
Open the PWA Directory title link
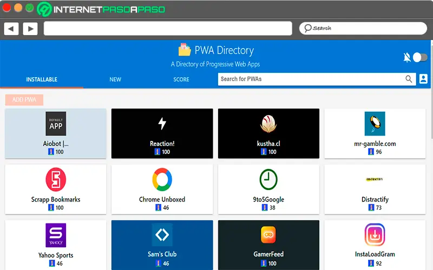(224, 50)
